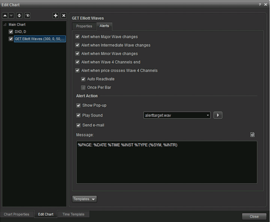The width and height of the screenshot is (270, 222).
Task: Click the move up arrow icon
Action: tap(5, 16)
